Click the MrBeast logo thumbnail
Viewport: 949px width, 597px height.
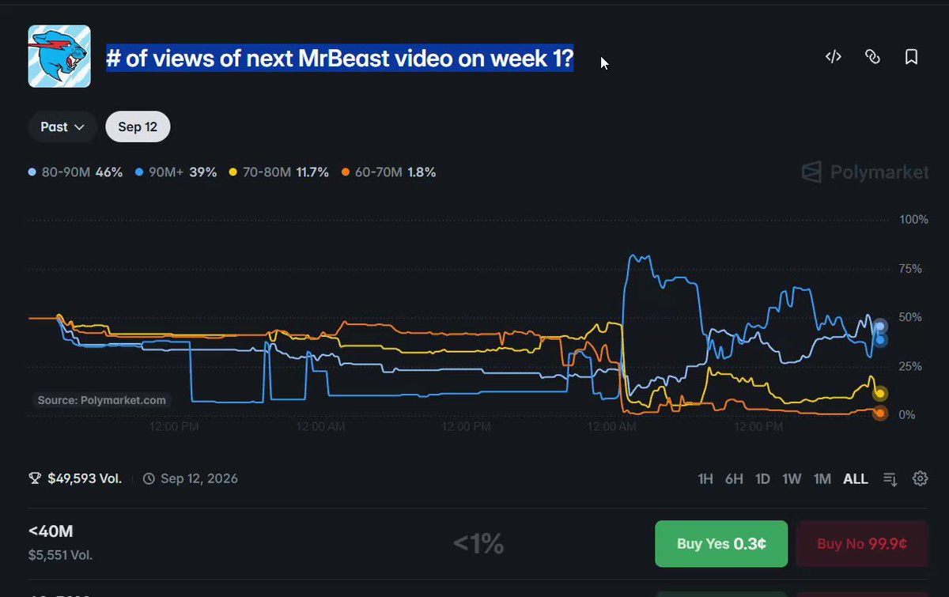pos(59,56)
